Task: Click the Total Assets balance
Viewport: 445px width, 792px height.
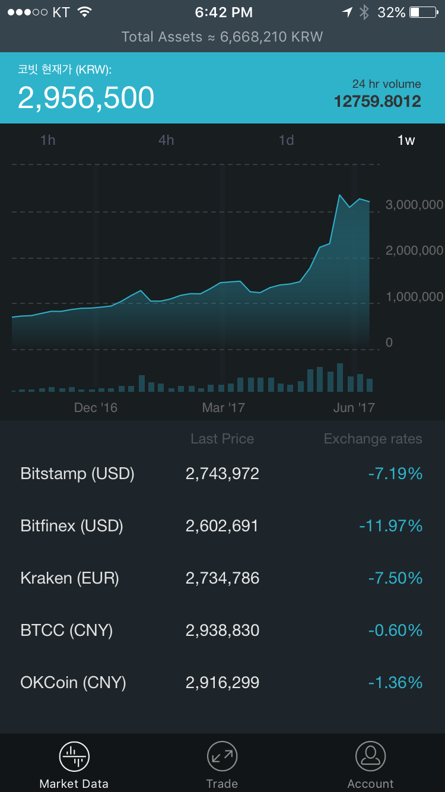Action: pyautogui.click(x=223, y=37)
